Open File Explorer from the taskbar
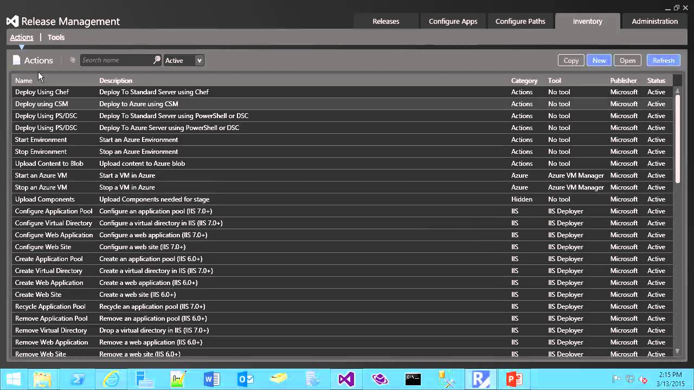This screenshot has height=390, width=694. [42, 379]
